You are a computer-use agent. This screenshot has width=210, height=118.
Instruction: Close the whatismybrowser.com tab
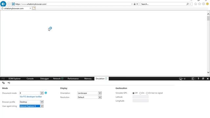click(x=31, y=8)
